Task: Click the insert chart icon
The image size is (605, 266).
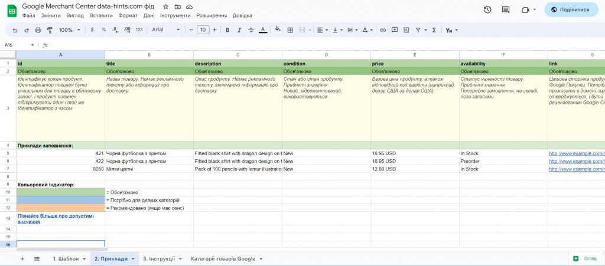Action: [405, 29]
